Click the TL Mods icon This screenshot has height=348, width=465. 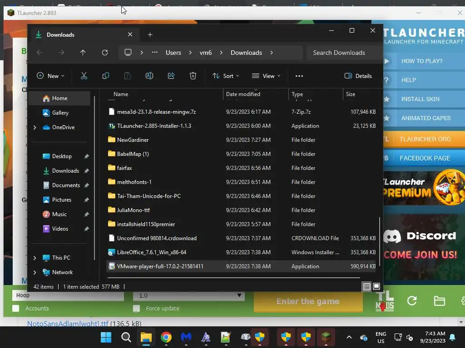(x=385, y=301)
